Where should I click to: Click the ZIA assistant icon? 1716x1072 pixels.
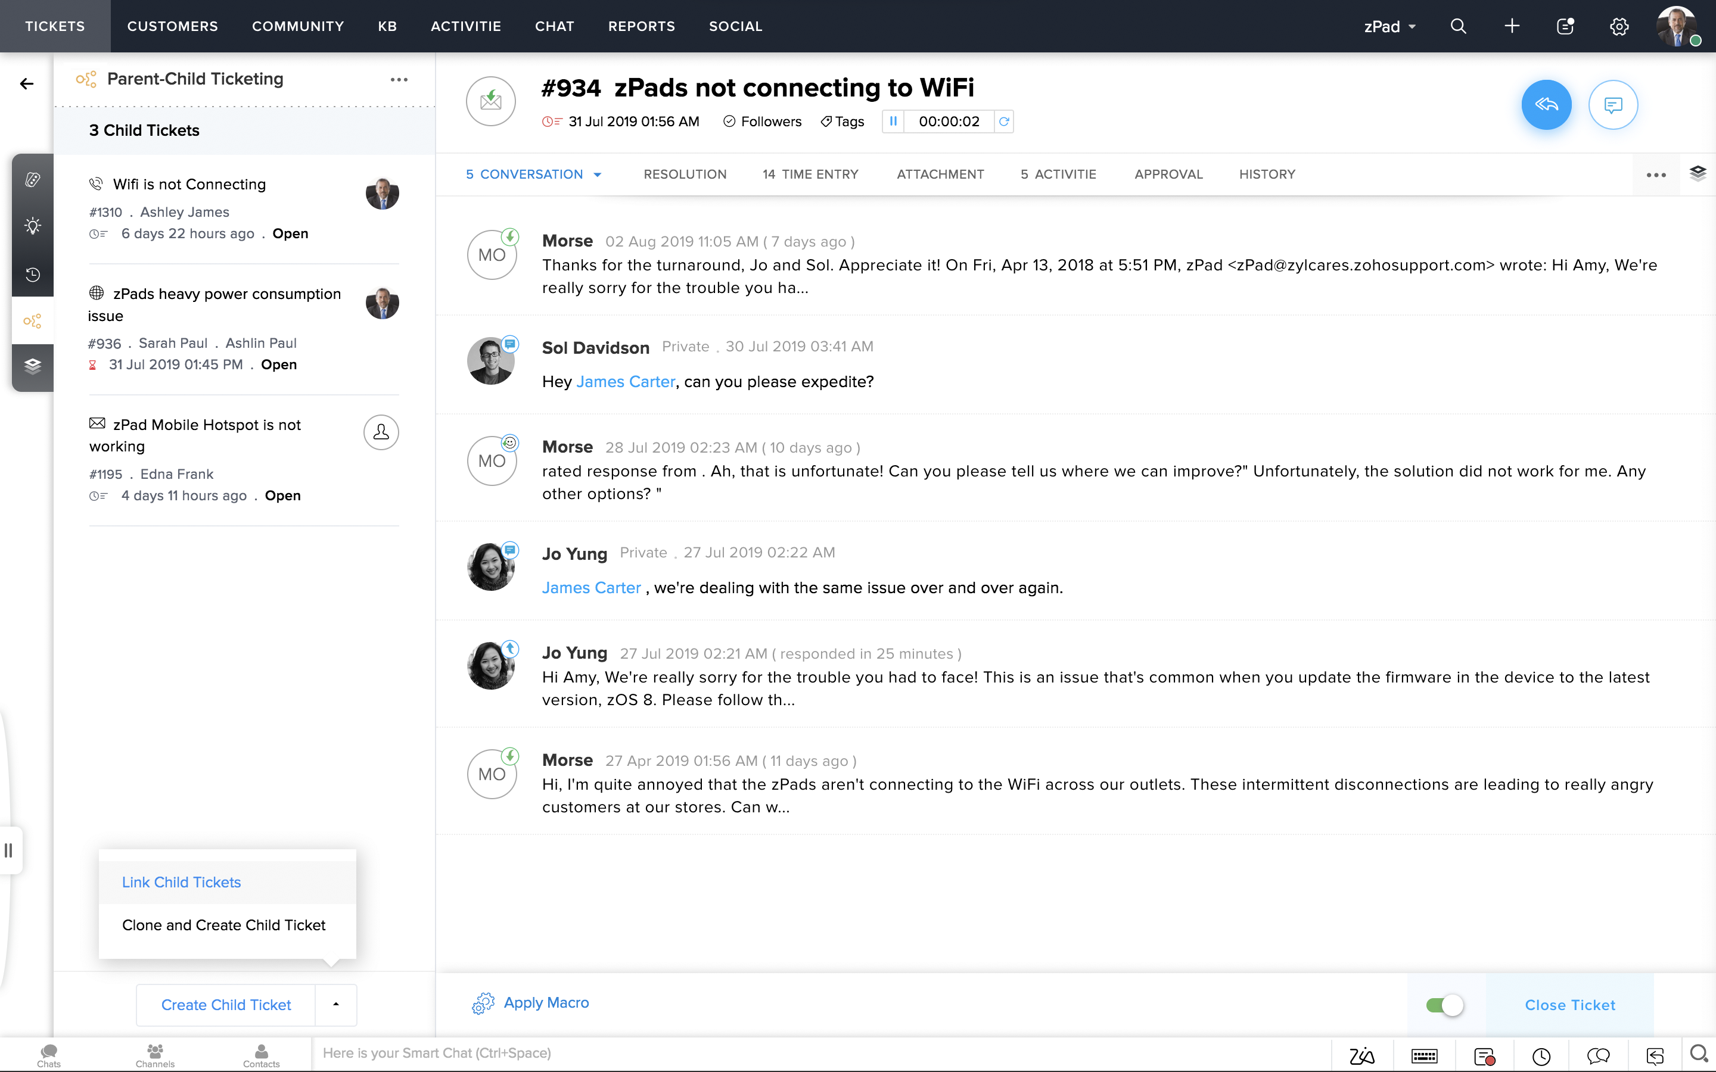[1362, 1057]
